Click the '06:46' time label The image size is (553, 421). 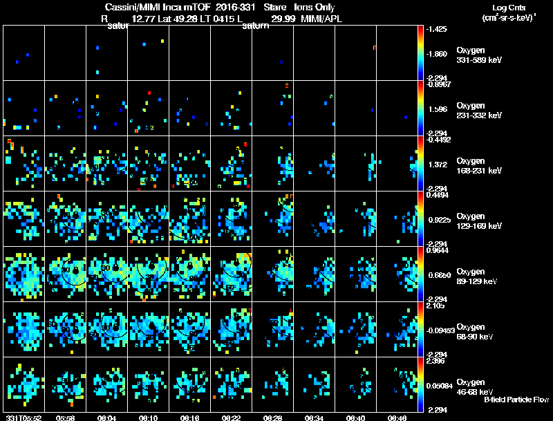(397, 418)
